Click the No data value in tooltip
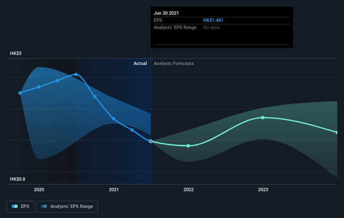This screenshot has width=344, height=218. tap(211, 27)
